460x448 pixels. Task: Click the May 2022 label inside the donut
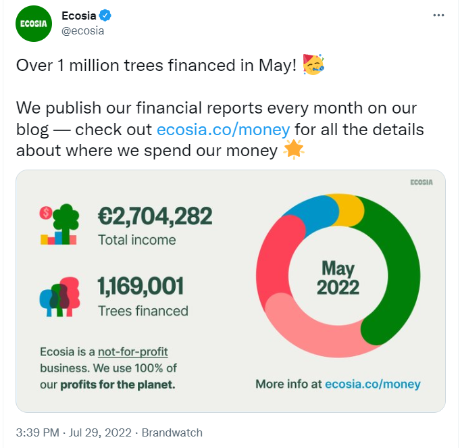click(338, 278)
